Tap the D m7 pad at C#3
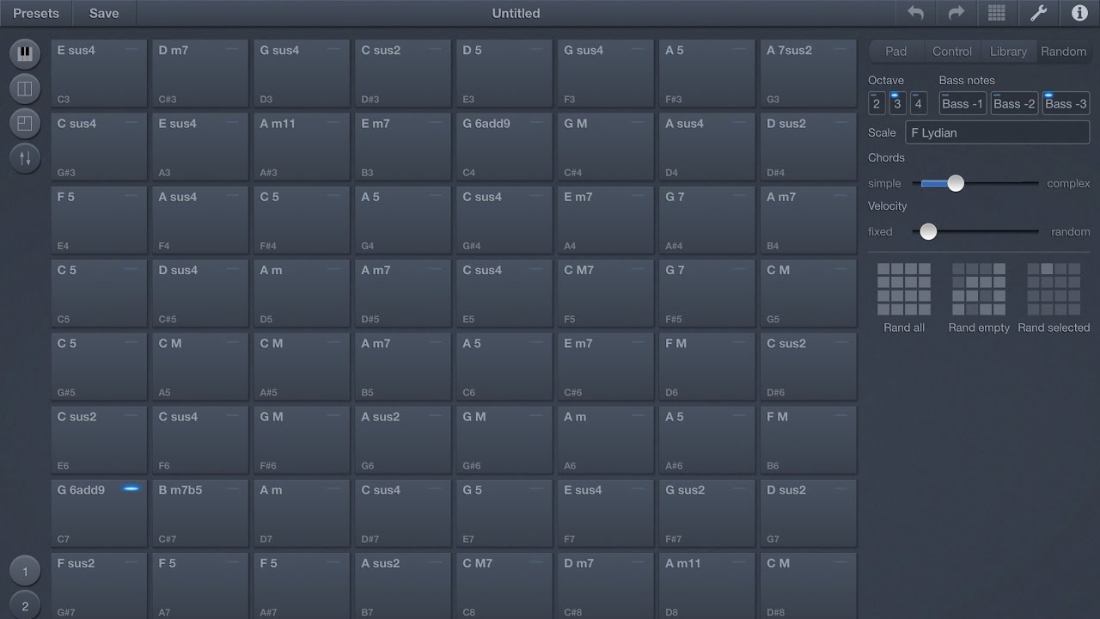 200,74
